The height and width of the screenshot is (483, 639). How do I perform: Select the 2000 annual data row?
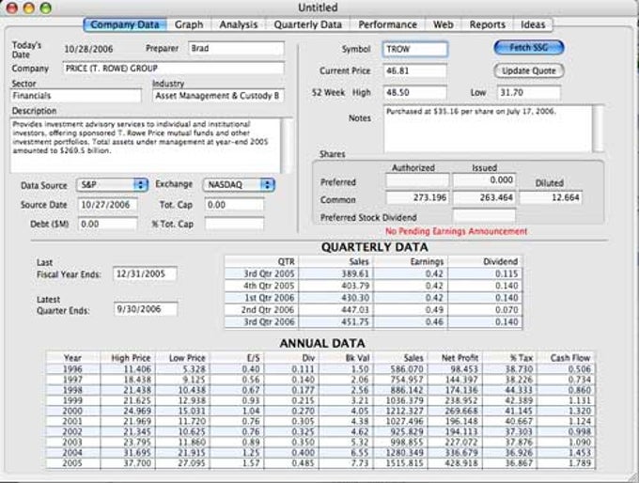pos(320,411)
